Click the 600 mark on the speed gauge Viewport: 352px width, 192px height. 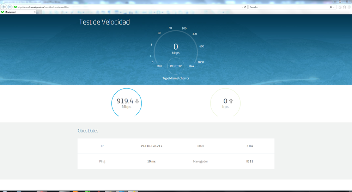[x=202, y=47]
